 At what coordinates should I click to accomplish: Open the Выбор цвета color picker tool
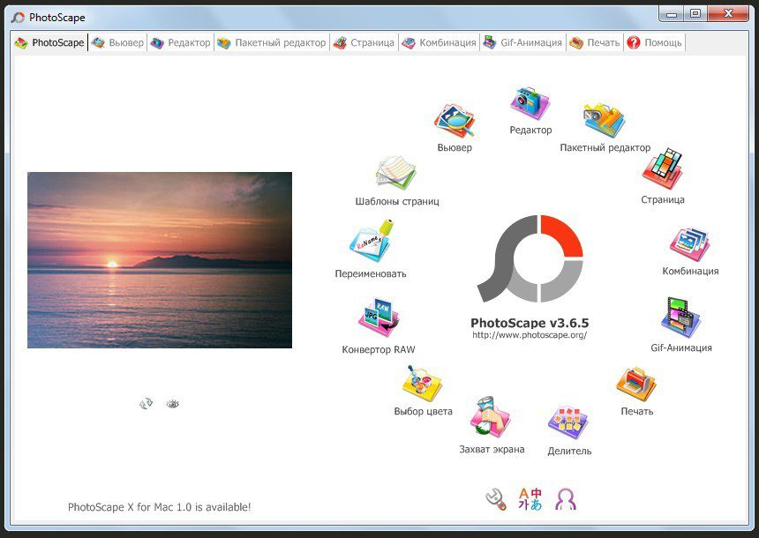(x=422, y=385)
